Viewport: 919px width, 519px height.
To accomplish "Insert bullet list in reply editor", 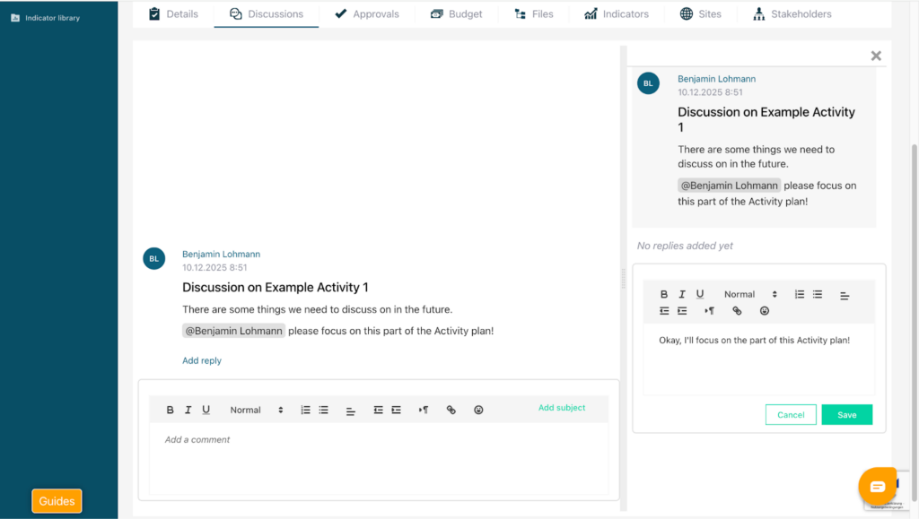I will (818, 294).
